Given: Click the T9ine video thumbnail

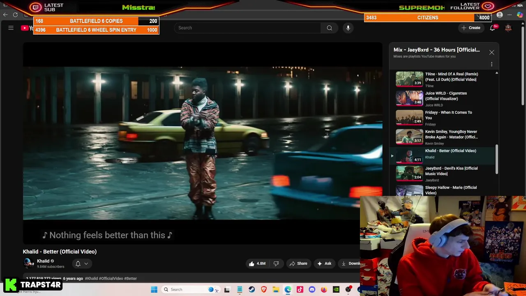Looking at the screenshot, I should click(x=409, y=79).
